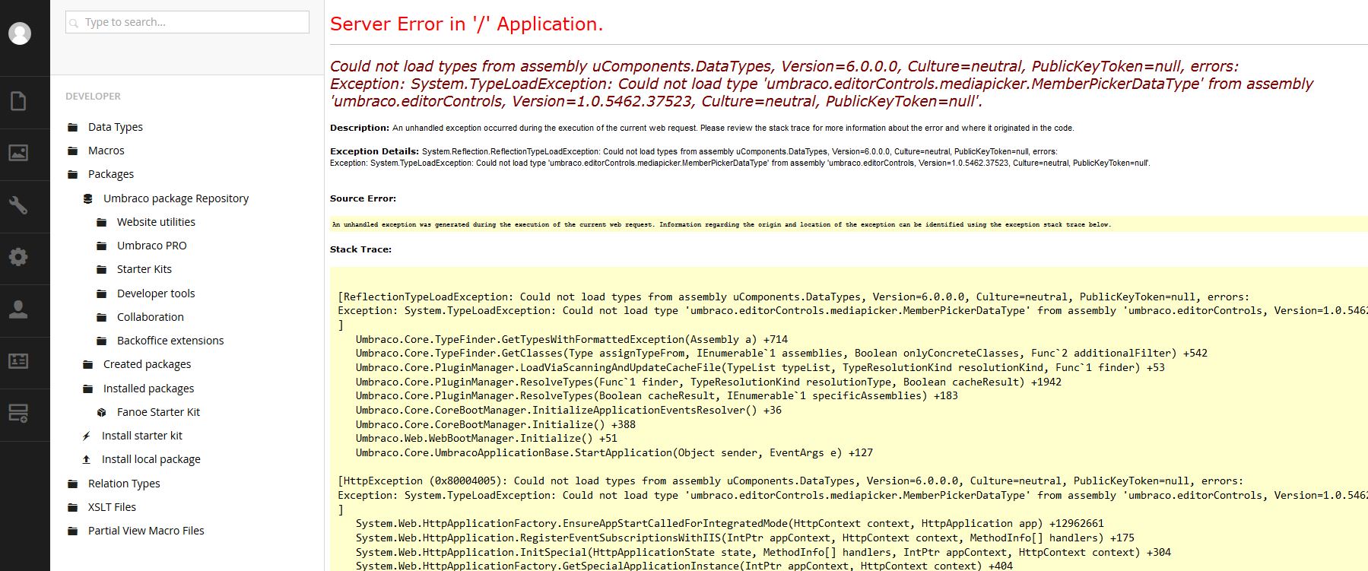Select Installed packages node
The image size is (1368, 571).
[x=149, y=389]
